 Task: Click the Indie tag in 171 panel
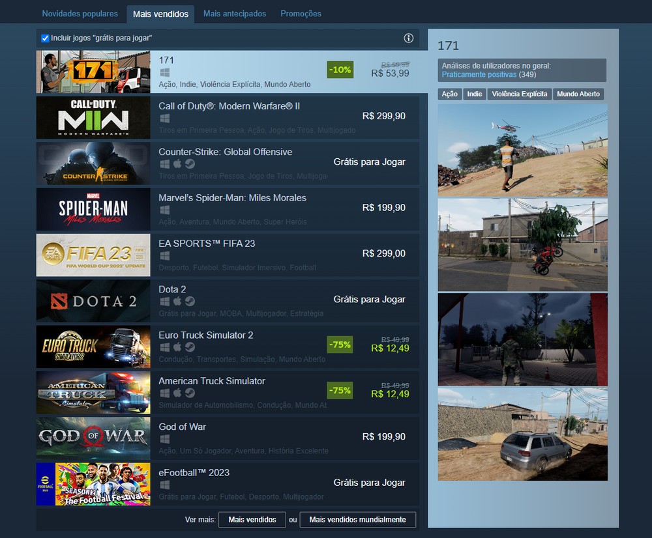475,94
